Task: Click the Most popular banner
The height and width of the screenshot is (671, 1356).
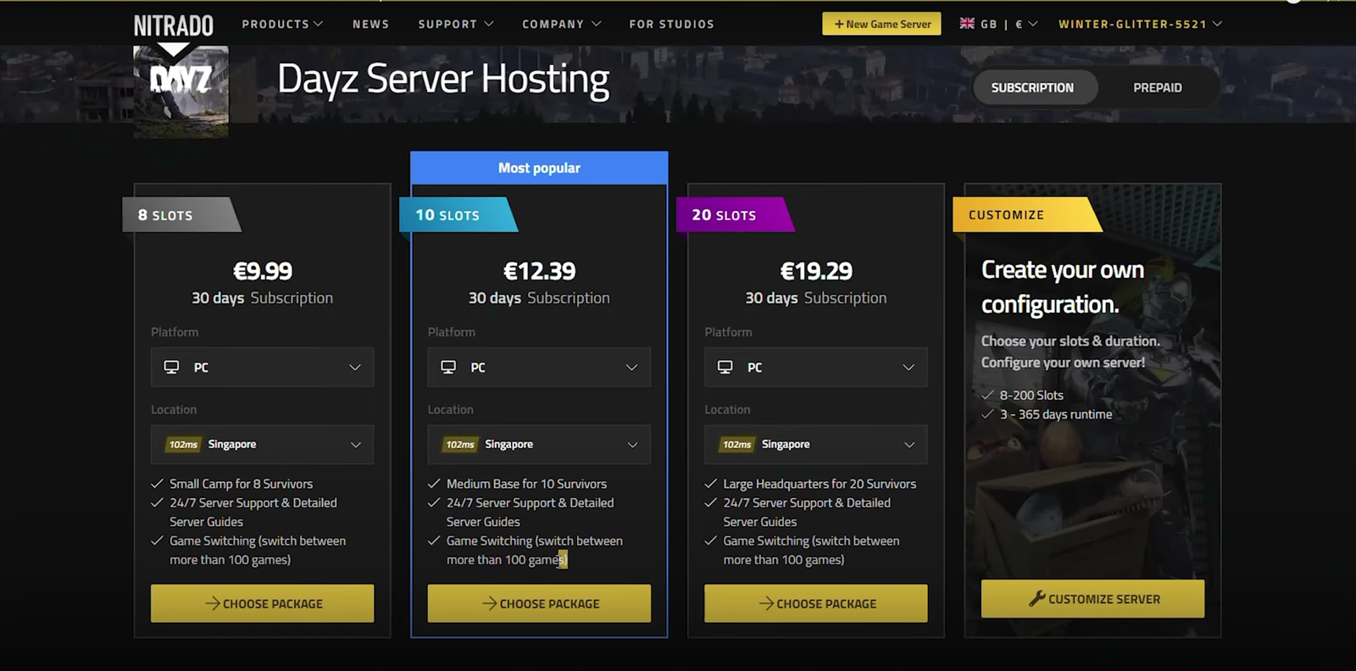Action: pyautogui.click(x=539, y=168)
